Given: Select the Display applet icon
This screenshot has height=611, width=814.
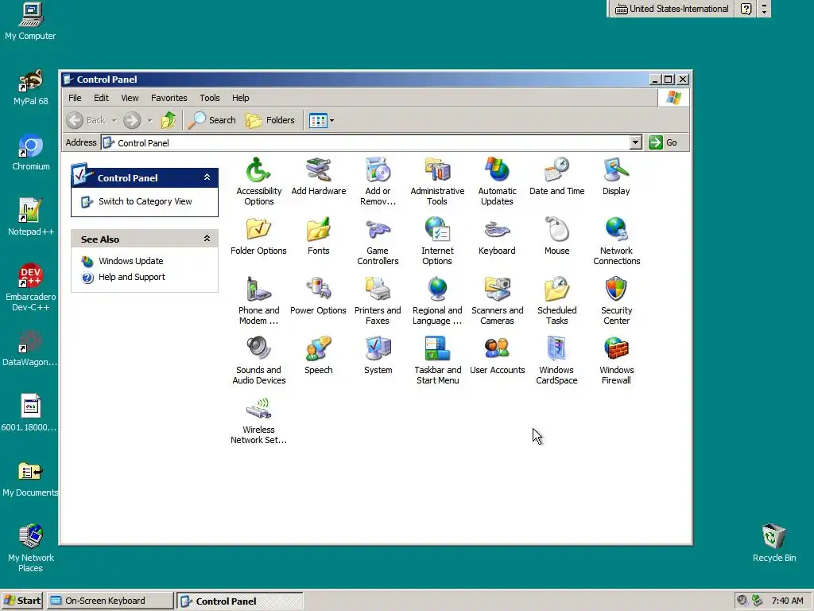Looking at the screenshot, I should coord(616,177).
